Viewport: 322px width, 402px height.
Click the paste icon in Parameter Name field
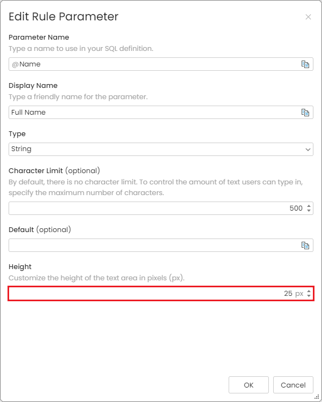pyautogui.click(x=305, y=64)
